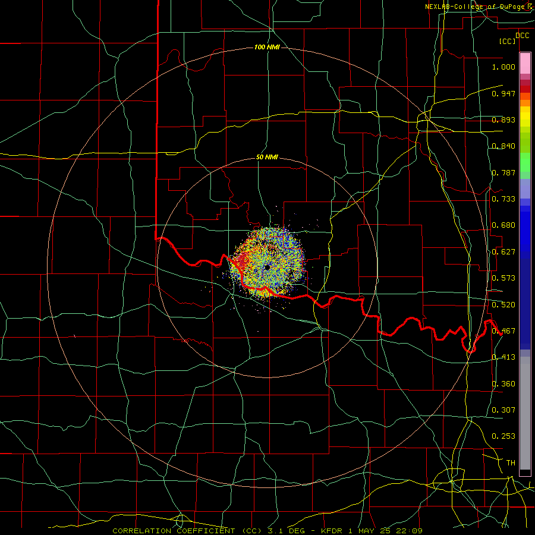Click the red low-CC cluster west of the radar

(x=243, y=262)
